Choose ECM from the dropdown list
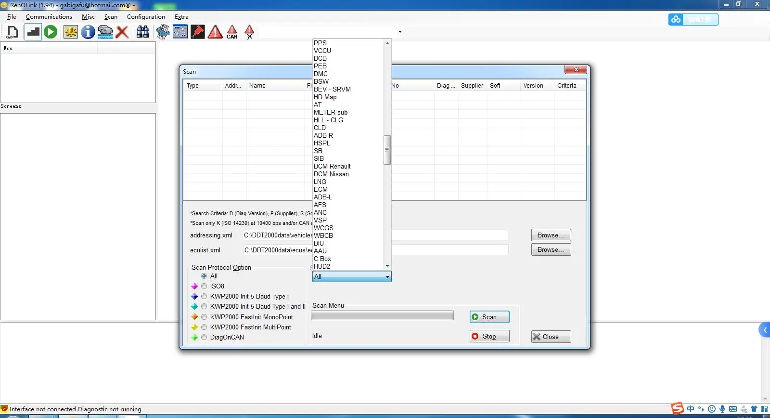770x418 pixels. coord(321,189)
